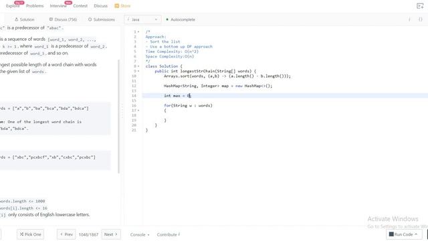Expand the Console panel
The width and height of the screenshot is (428, 241).
pos(140,234)
